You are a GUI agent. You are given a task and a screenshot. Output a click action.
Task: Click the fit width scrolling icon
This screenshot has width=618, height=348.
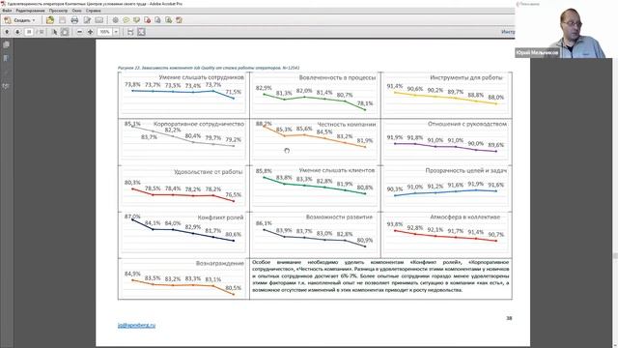coord(130,32)
